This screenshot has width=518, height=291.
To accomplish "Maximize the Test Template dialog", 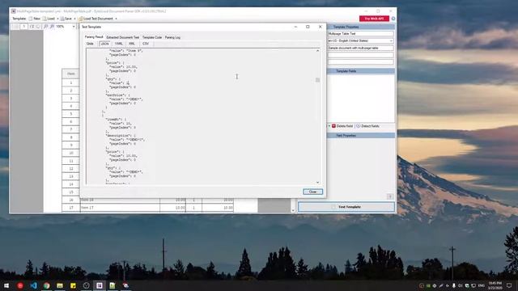I will coord(308,27).
